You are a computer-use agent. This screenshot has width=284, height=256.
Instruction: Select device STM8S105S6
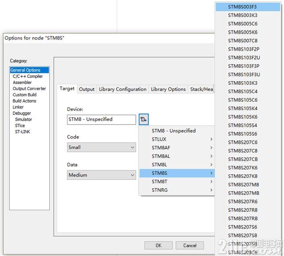(x=248, y=134)
